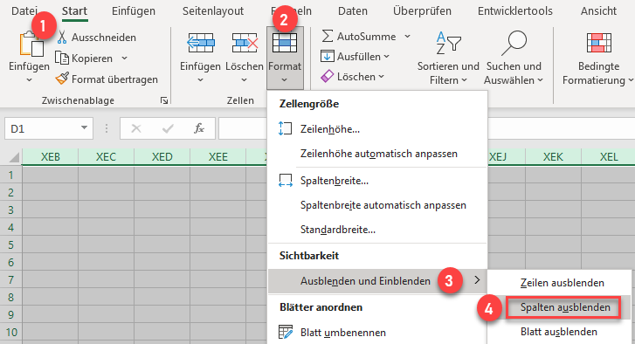
Task: Click the select-all corner triangle
Action: pos(14,157)
